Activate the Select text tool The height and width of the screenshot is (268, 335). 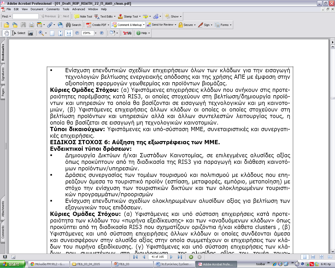pos(19,33)
